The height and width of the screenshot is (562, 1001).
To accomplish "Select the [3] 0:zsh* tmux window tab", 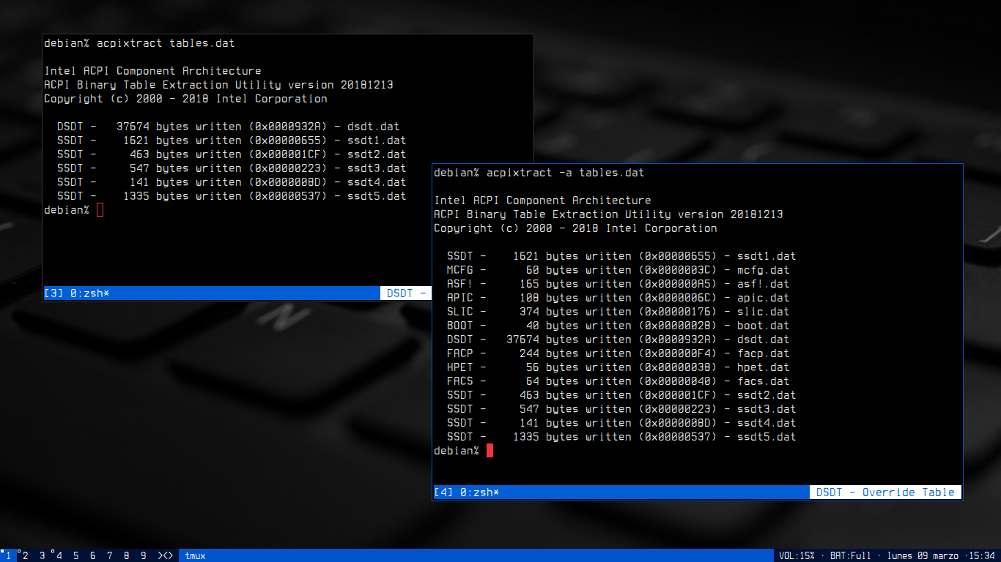I will tap(77, 293).
